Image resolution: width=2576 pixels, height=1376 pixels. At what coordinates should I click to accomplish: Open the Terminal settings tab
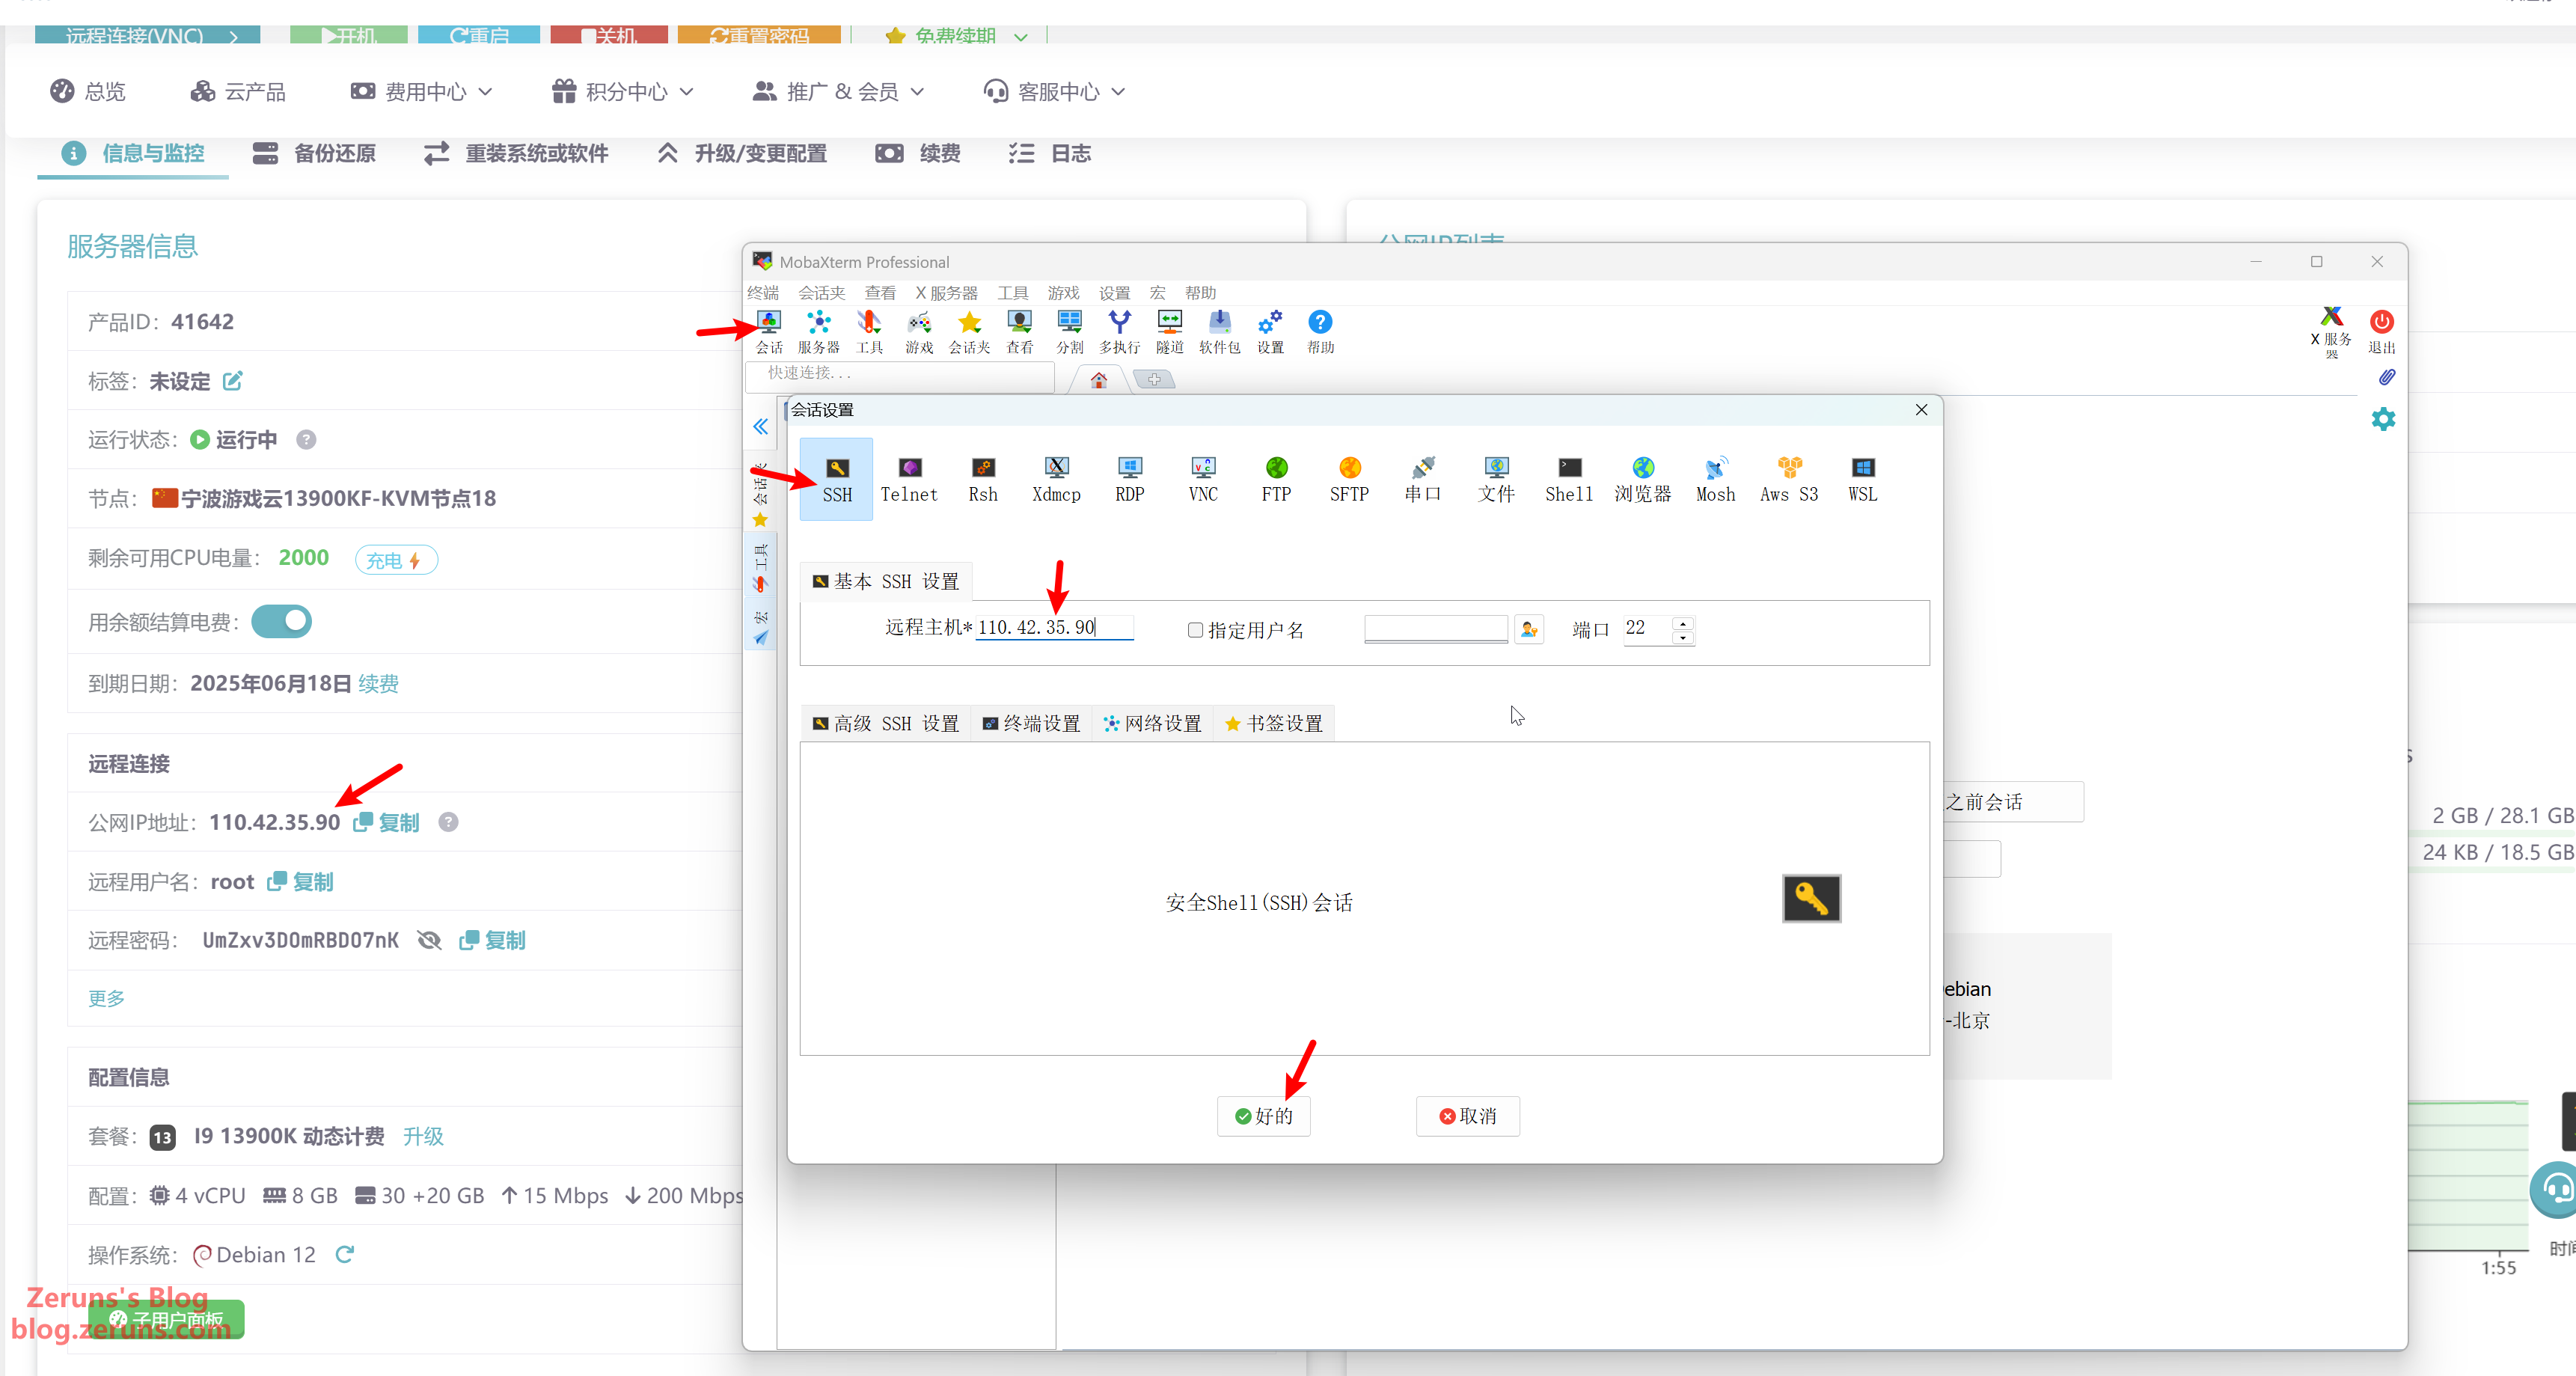(x=1032, y=723)
